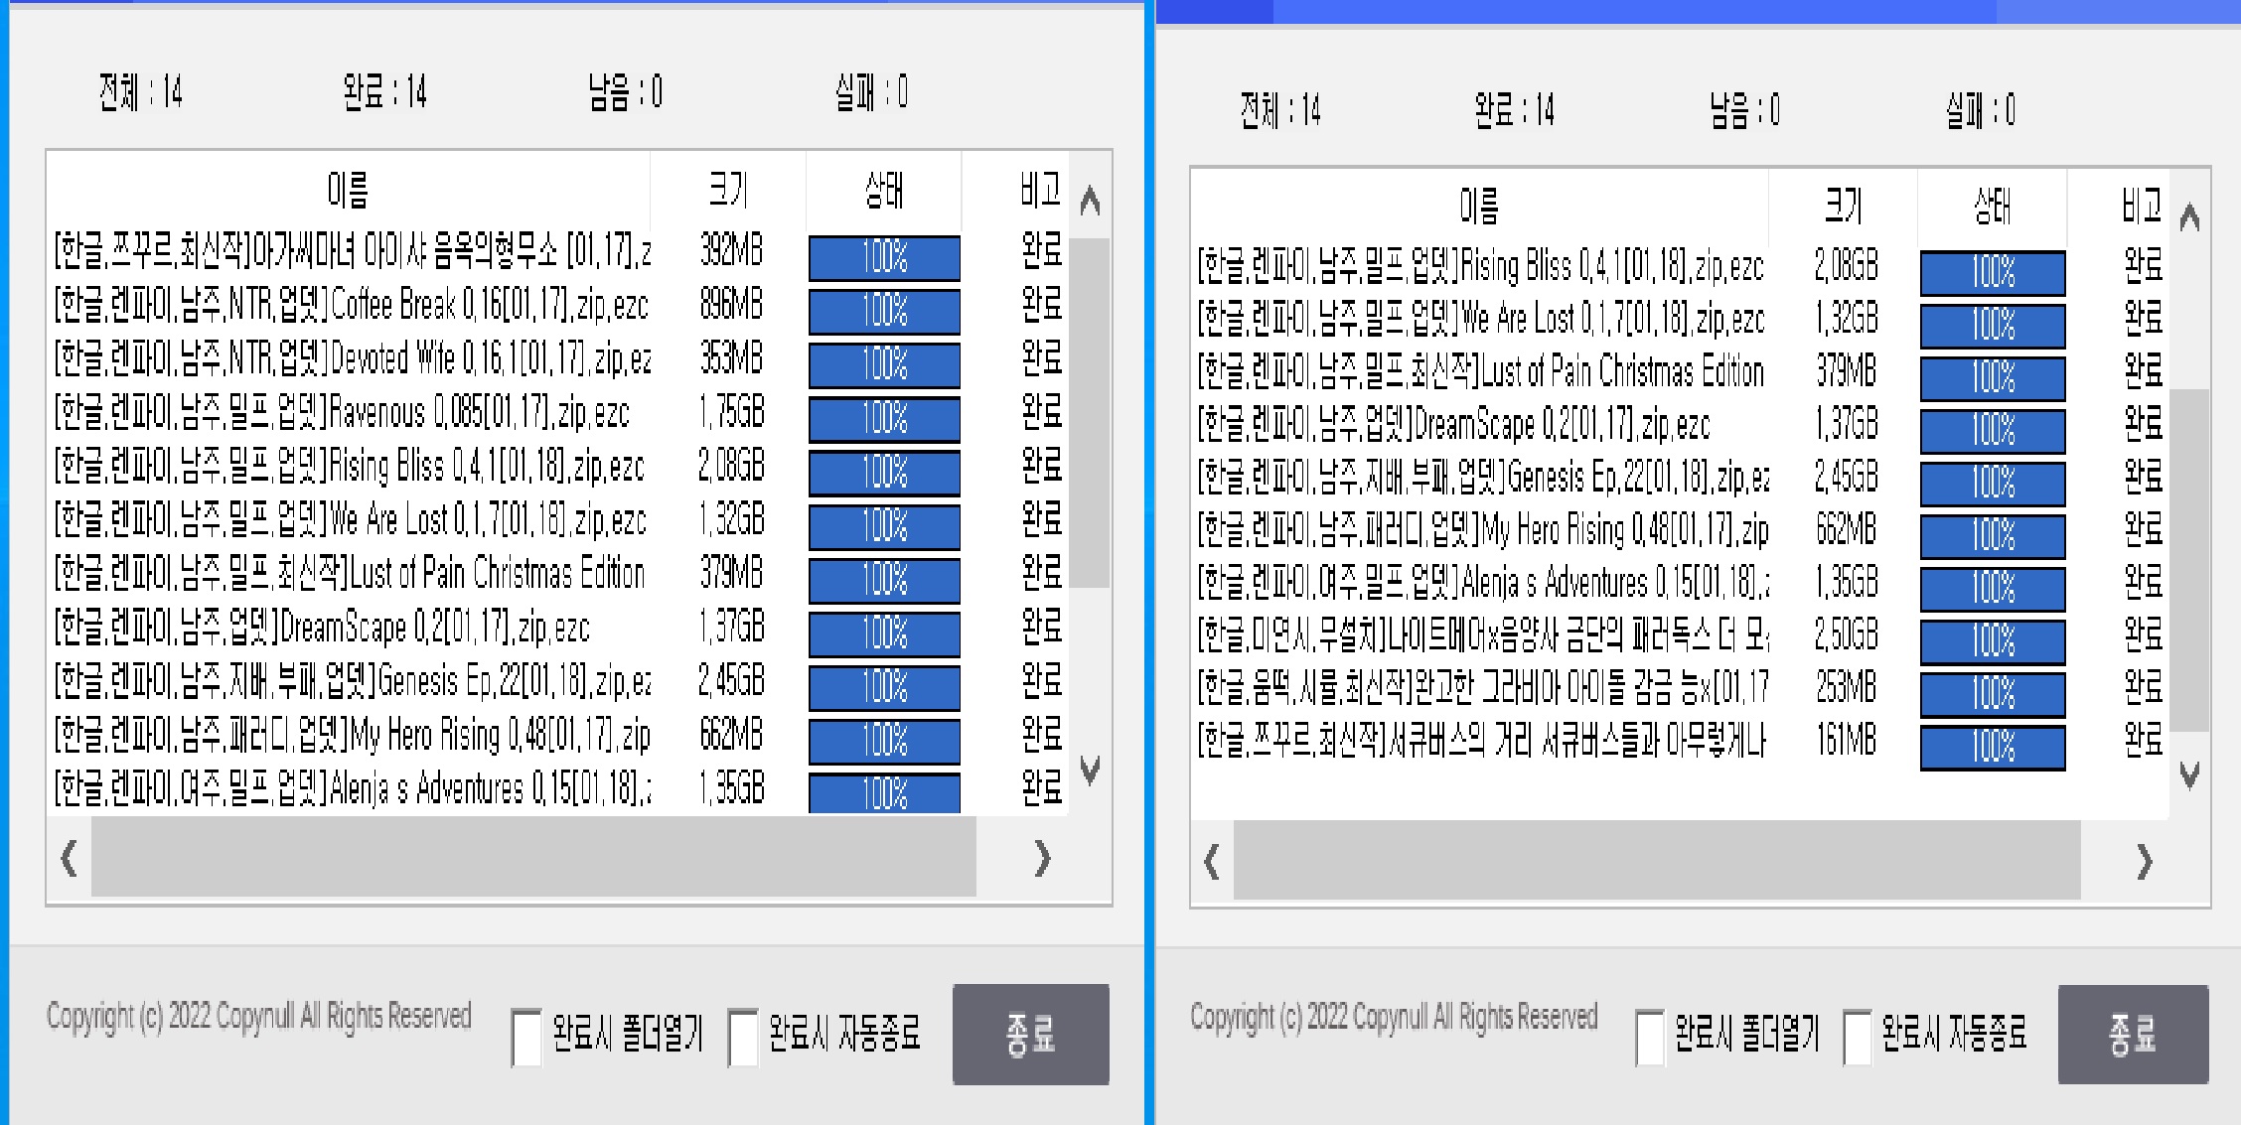
Task: Sort by 이름 column header in left list
Action: pyautogui.click(x=348, y=190)
